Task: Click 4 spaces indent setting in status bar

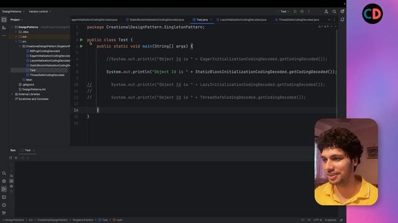Action: [330, 221]
